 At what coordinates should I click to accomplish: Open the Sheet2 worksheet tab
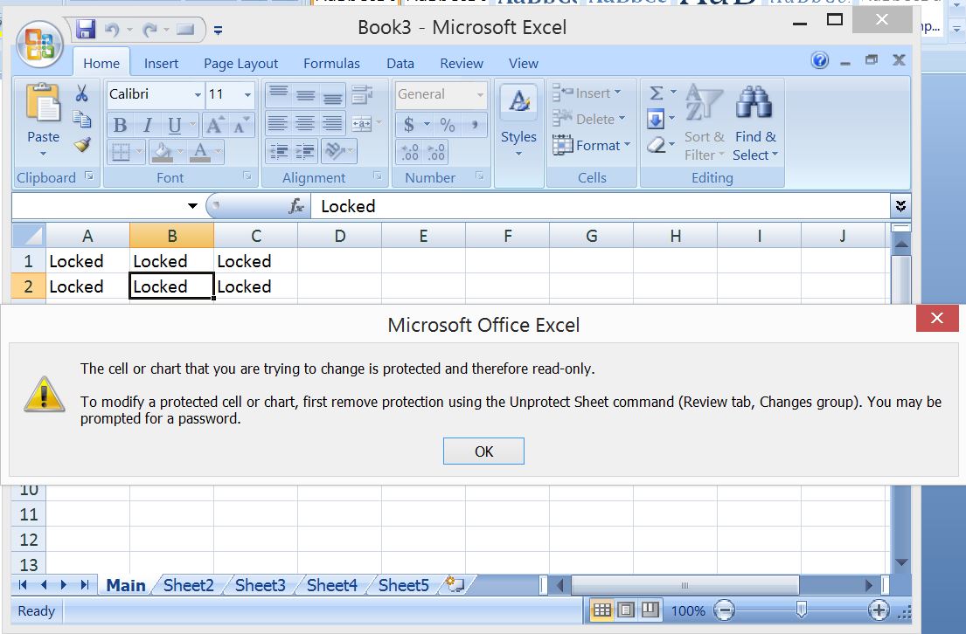pyautogui.click(x=188, y=585)
